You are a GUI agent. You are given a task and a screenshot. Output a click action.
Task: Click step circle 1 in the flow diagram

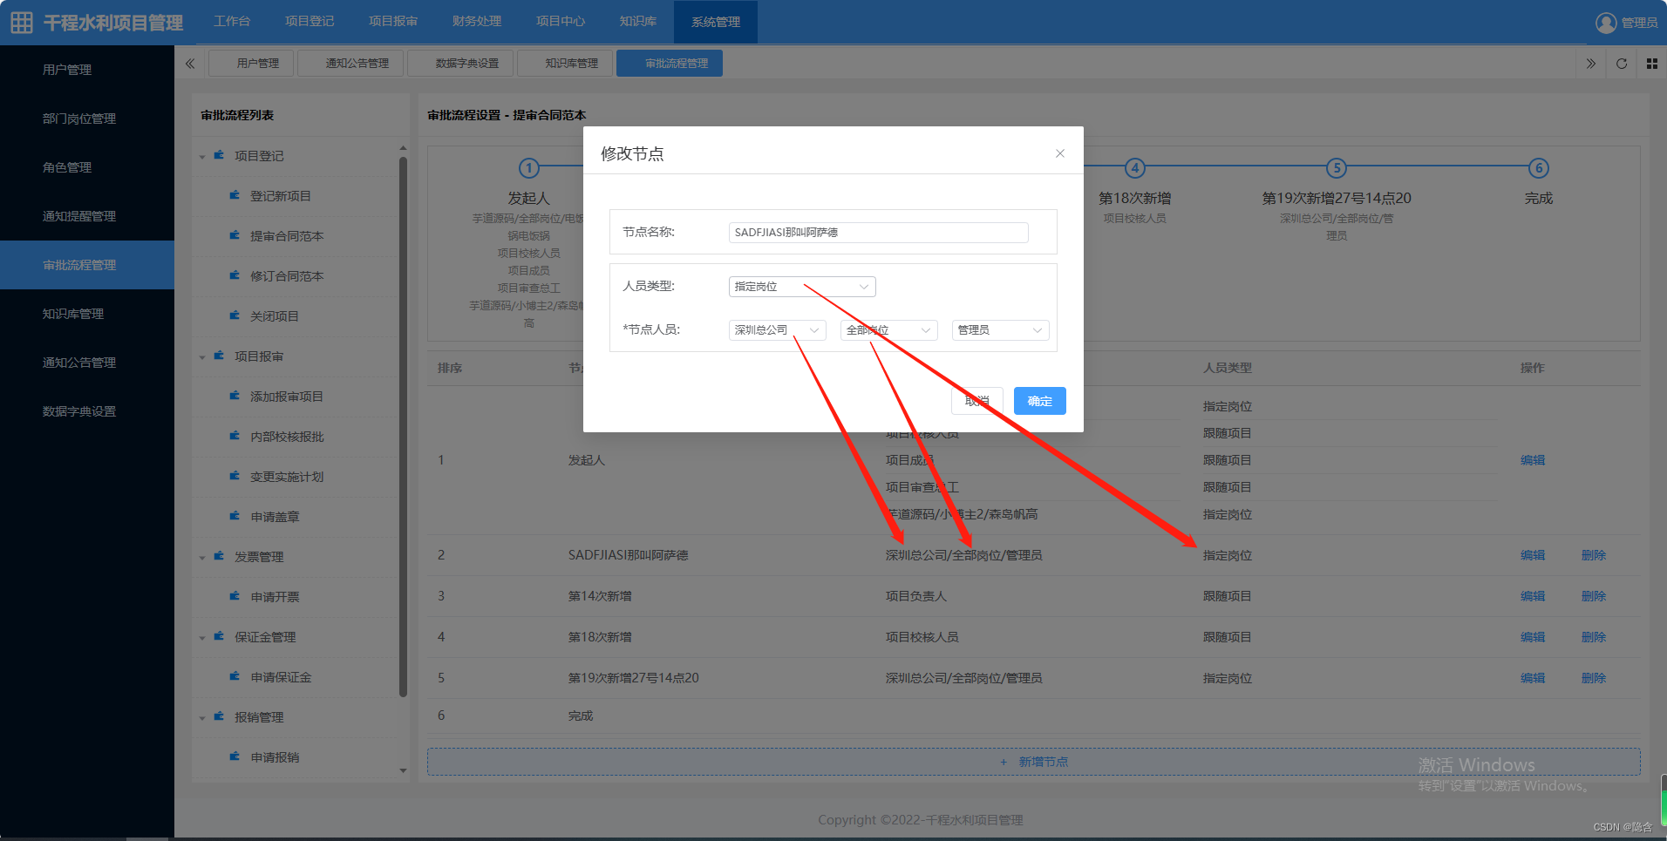click(529, 168)
